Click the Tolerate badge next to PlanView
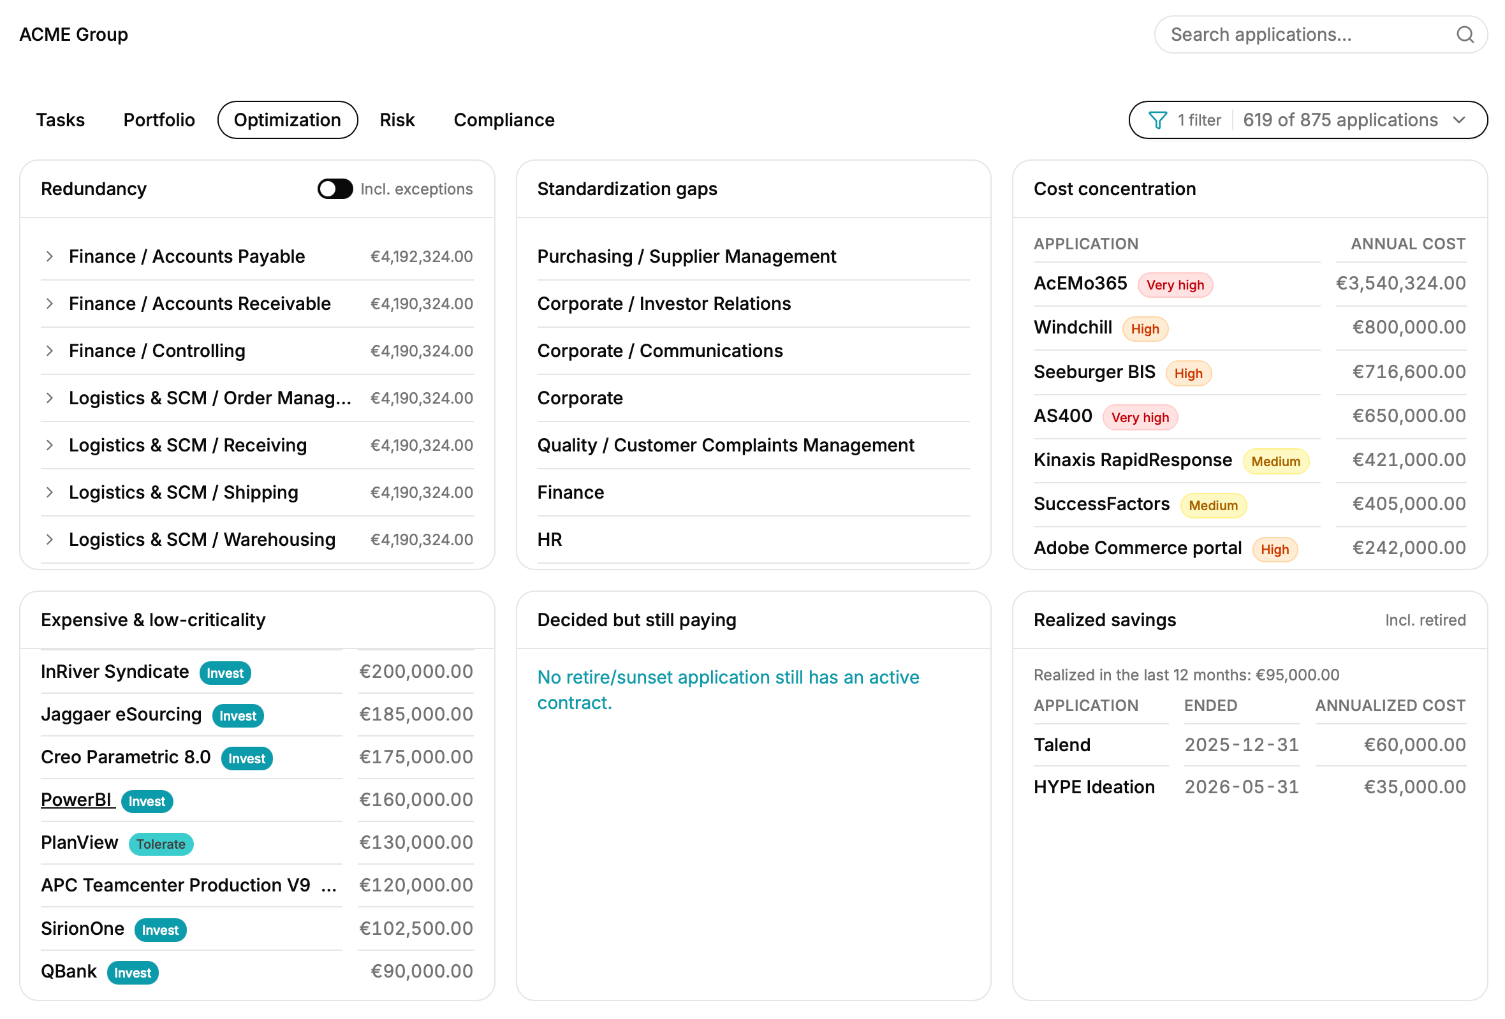The height and width of the screenshot is (1019, 1505). (161, 844)
